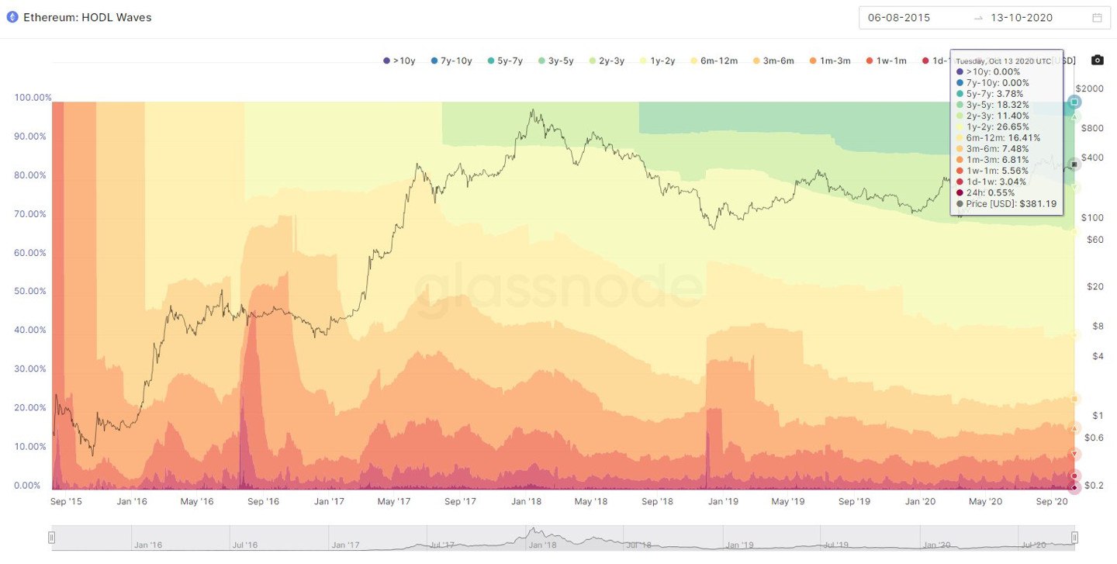This screenshot has width=1117, height=564.
Task: Click the 5y-7y square marker on the chart edge
Action: (1074, 102)
